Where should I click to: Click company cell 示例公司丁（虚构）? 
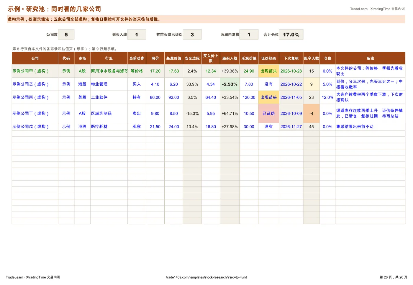pos(35,114)
